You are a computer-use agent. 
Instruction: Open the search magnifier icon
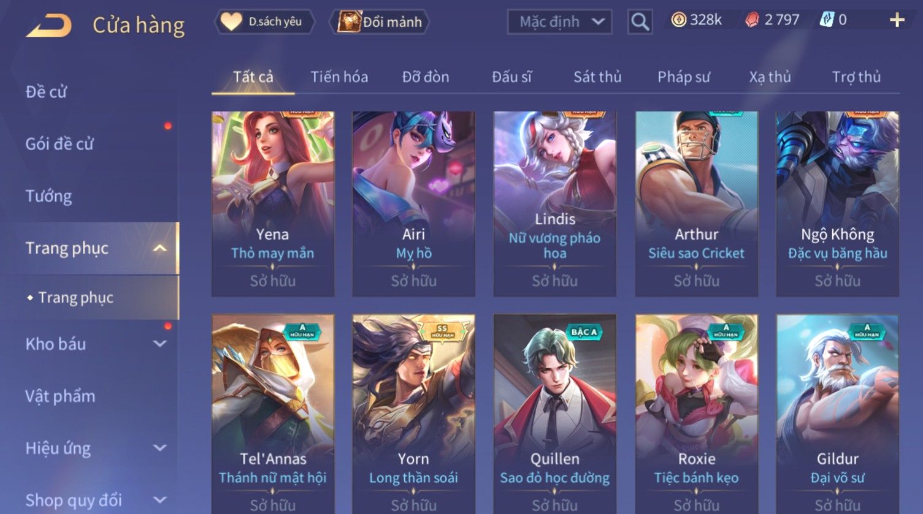click(640, 22)
